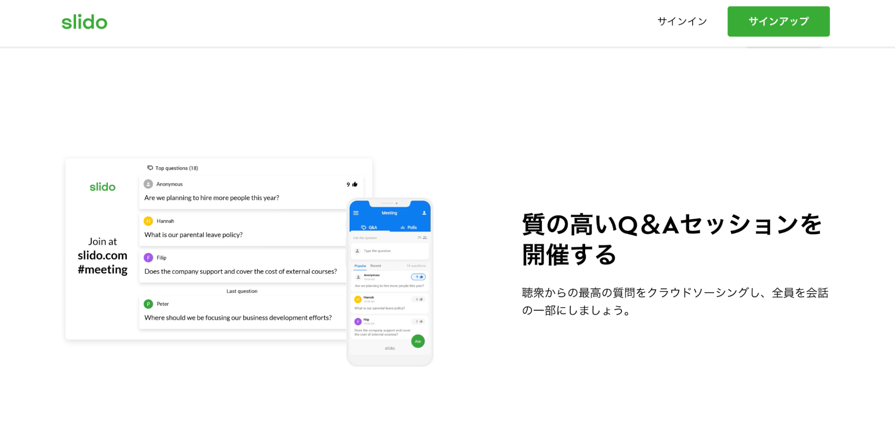The height and width of the screenshot is (426, 895).
Task: Click Filip's purple F avatar on desktop card
Action: tap(148, 258)
